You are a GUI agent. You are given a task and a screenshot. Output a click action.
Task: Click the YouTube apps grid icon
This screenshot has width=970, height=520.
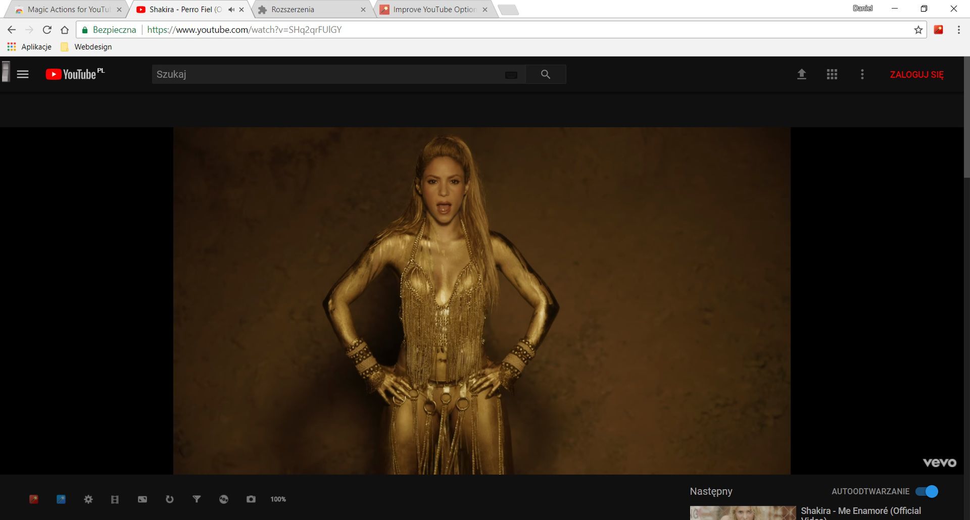pyautogui.click(x=831, y=74)
